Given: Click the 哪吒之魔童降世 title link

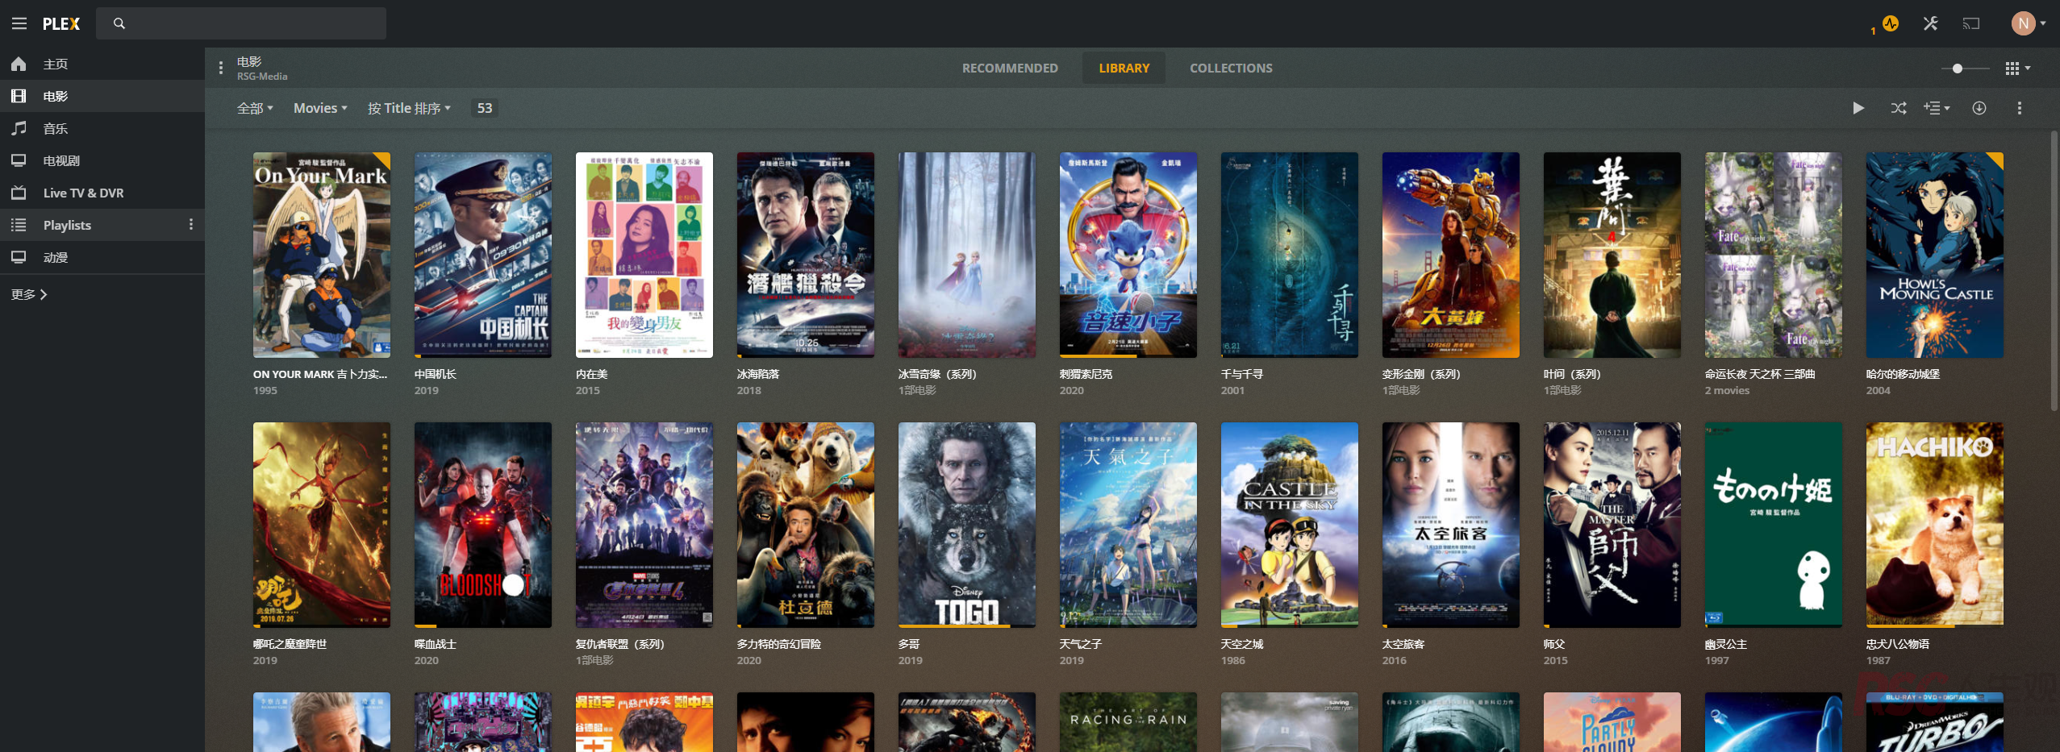Looking at the screenshot, I should coord(290,644).
